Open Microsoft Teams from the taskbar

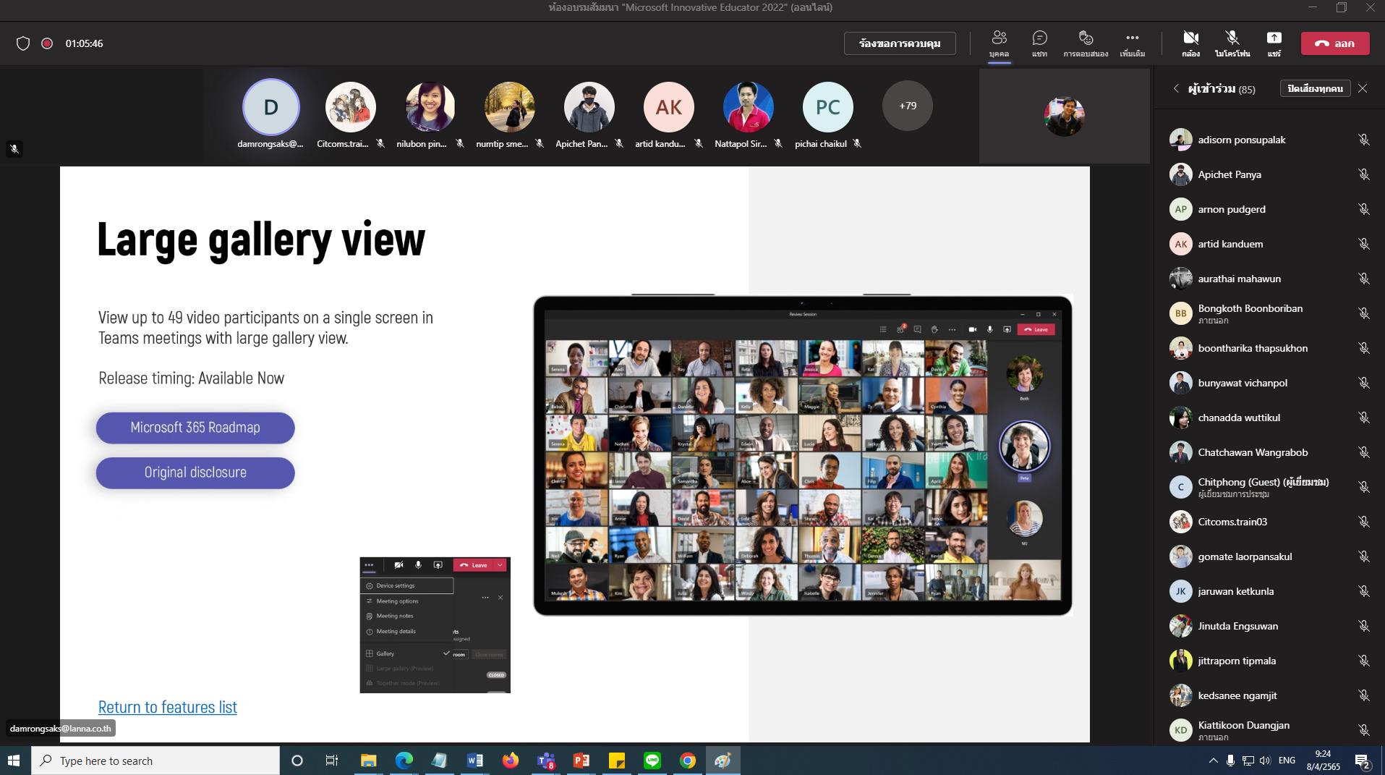coord(545,761)
